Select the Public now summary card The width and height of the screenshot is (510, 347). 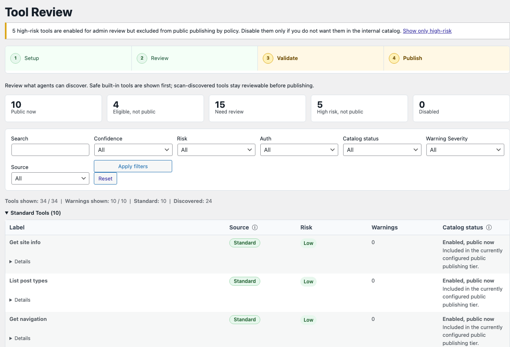[x=53, y=108]
